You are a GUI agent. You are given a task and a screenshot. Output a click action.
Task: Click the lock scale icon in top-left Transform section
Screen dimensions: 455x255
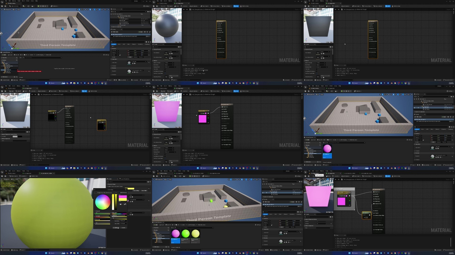tap(120, 55)
